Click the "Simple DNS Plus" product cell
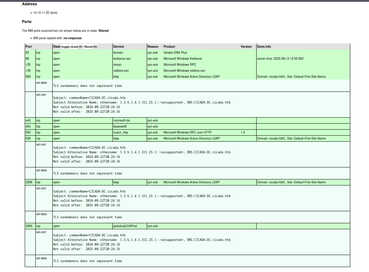 pos(175,53)
